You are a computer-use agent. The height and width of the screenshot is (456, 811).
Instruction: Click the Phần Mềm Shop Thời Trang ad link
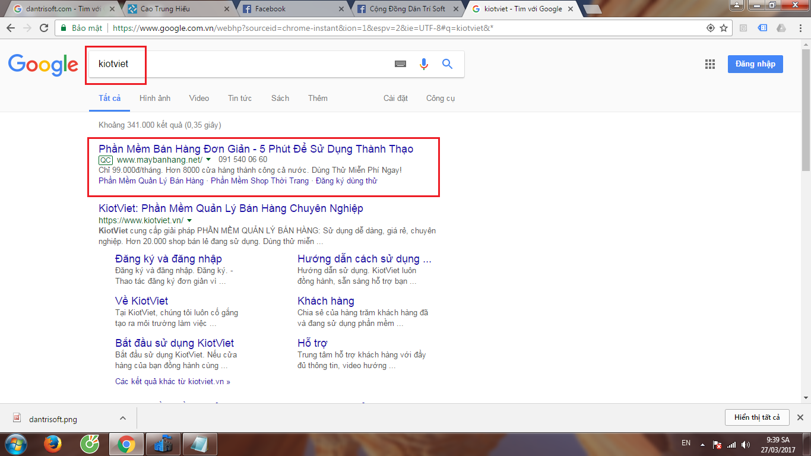[x=259, y=180]
